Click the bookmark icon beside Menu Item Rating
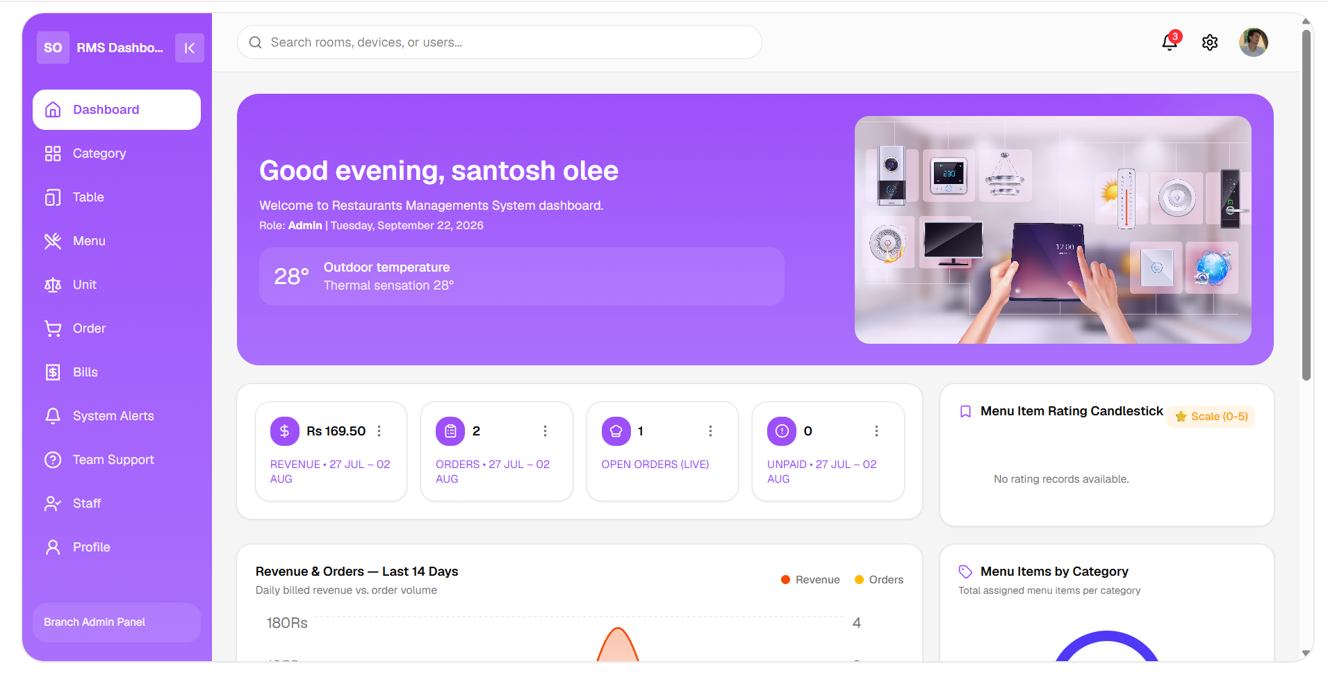The height and width of the screenshot is (682, 1328). tap(965, 412)
